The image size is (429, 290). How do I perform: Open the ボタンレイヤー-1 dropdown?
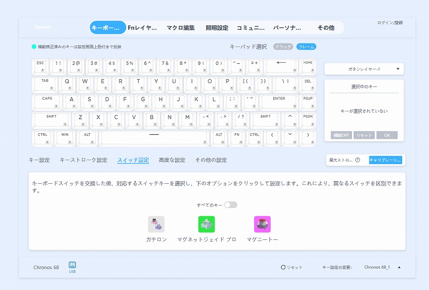[x=364, y=69]
